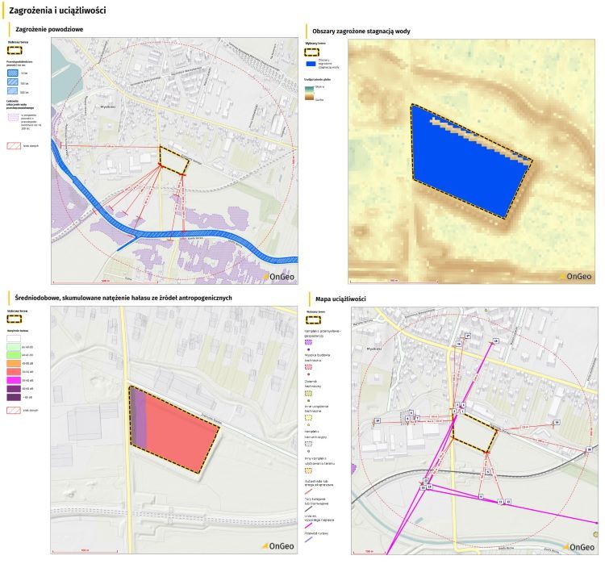Click the OnGeo logo on noise map
Image resolution: width=605 pixels, height=564 pixels.
tap(279, 545)
